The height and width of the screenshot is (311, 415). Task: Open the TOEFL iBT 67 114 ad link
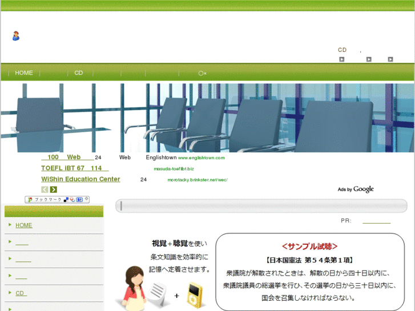75,168
